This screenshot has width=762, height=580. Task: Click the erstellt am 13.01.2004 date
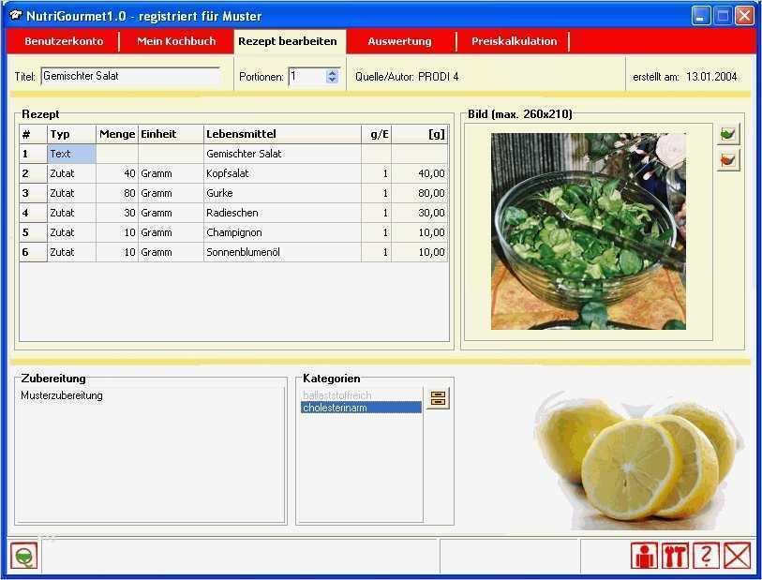pos(685,77)
